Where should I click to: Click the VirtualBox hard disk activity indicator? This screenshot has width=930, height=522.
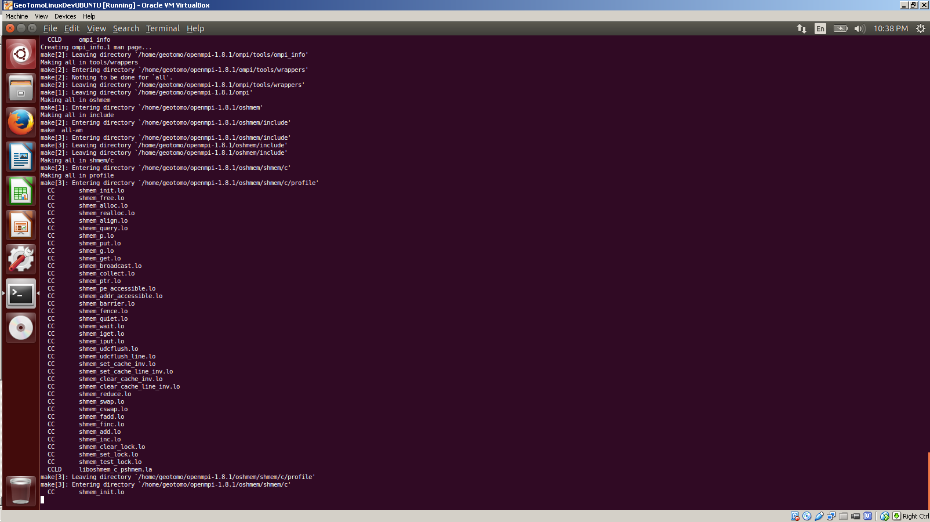[795, 516]
